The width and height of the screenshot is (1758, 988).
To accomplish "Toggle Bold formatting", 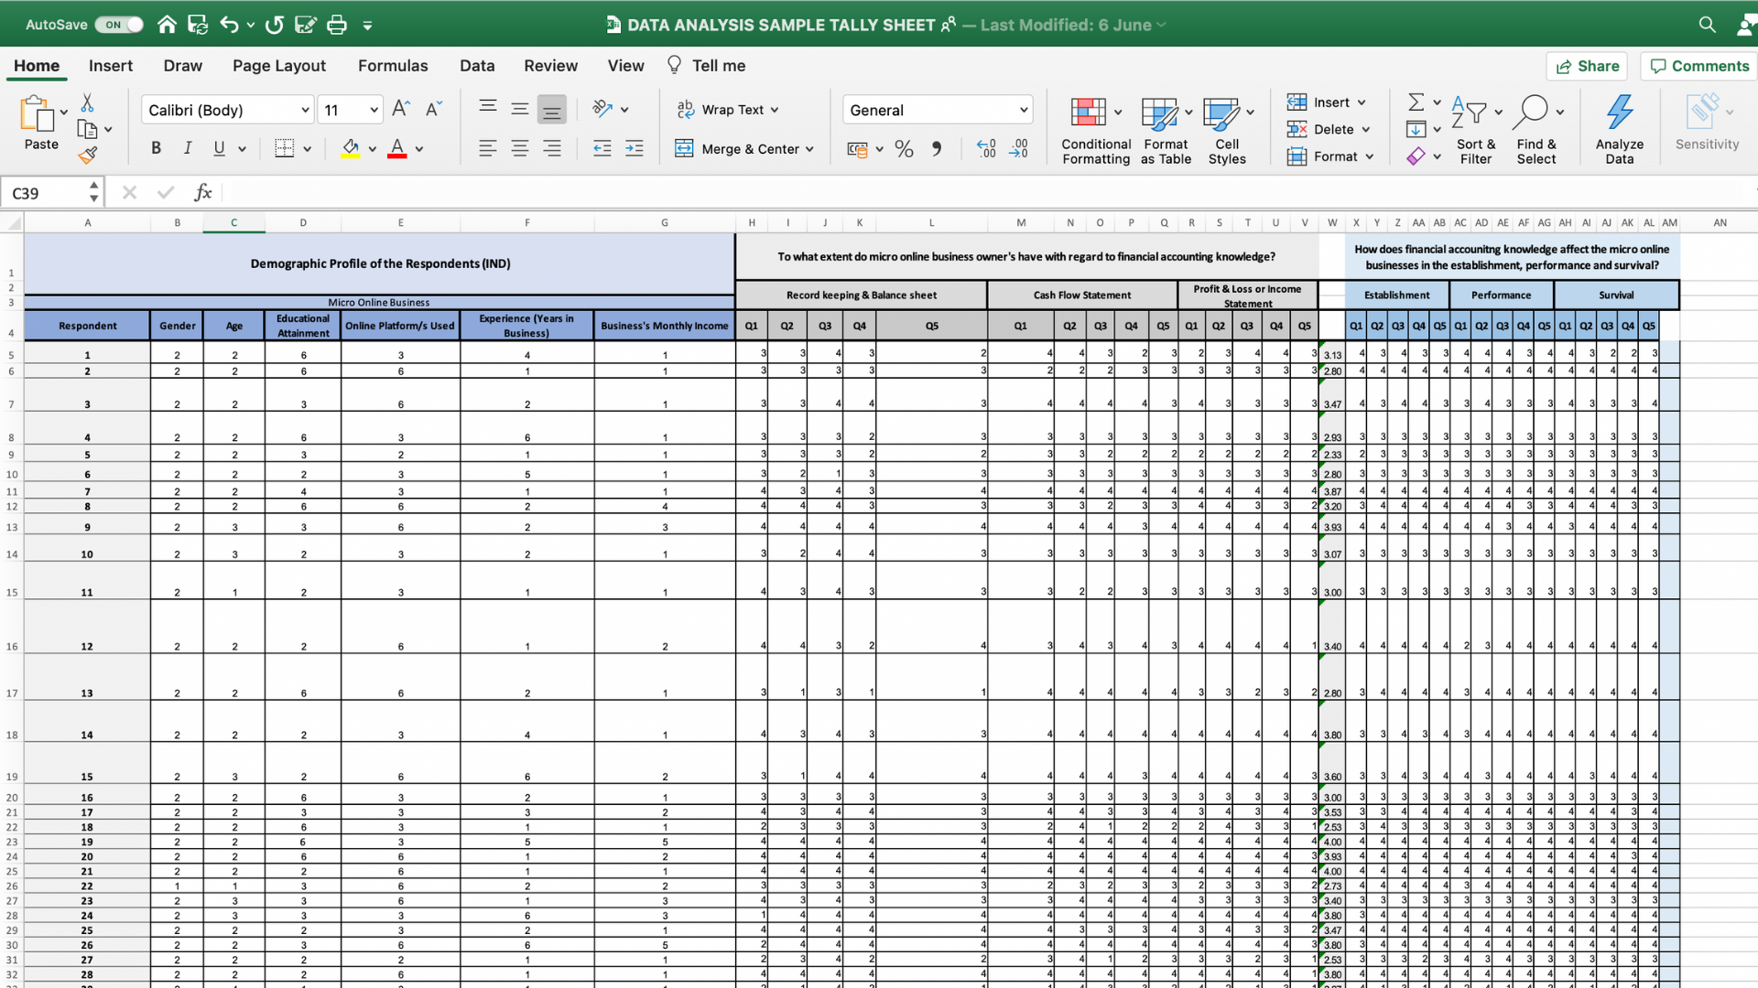I will (156, 148).
